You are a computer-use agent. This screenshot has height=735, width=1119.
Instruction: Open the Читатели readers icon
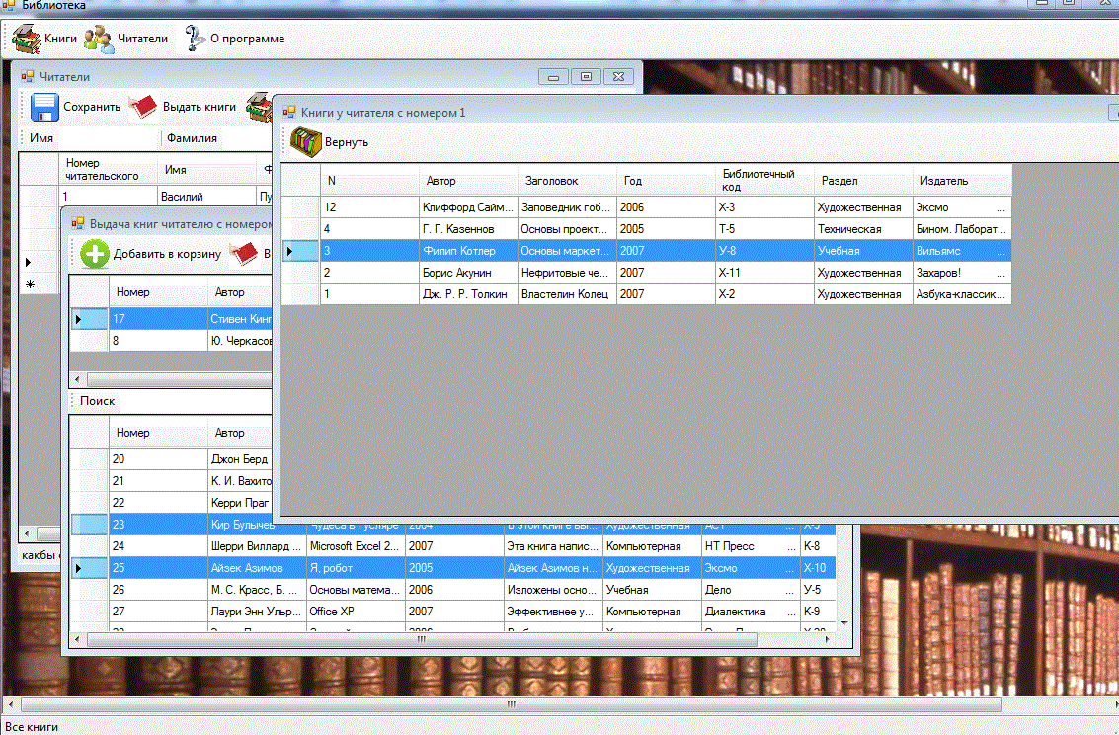pos(98,39)
